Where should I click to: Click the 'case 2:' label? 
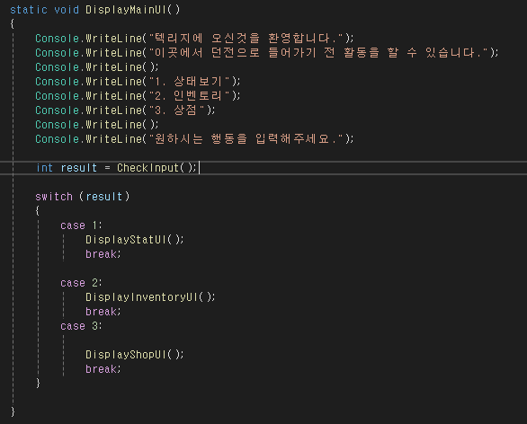(81, 283)
